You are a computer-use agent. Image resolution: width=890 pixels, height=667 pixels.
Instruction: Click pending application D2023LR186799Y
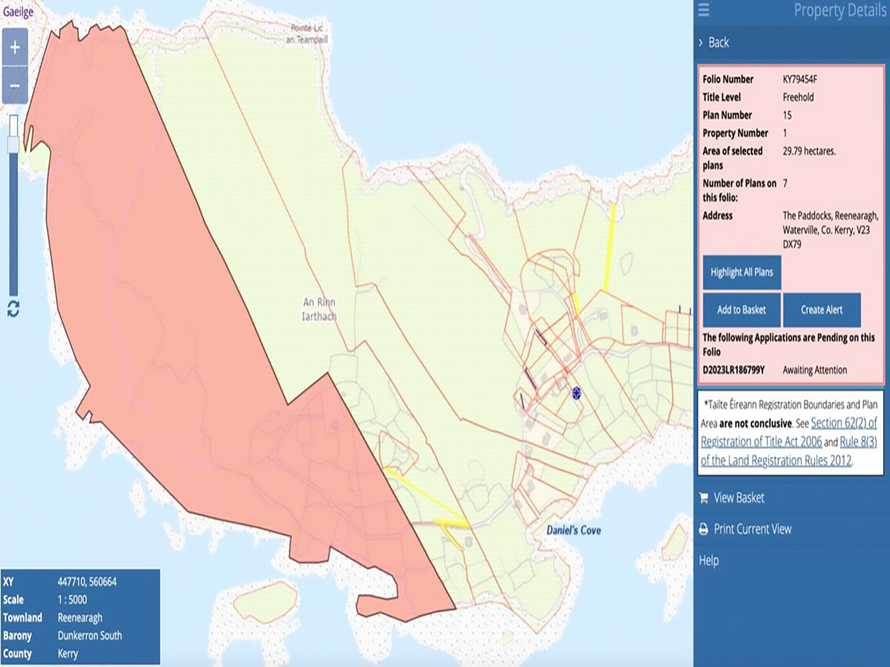[734, 370]
